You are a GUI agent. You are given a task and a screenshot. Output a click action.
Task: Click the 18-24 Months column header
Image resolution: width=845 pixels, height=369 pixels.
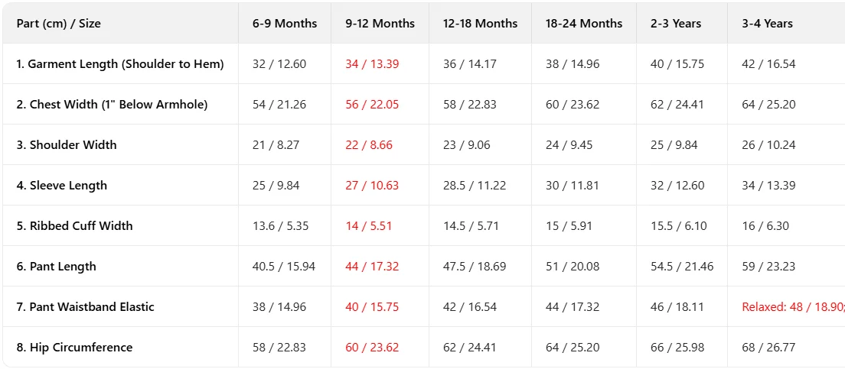point(584,24)
